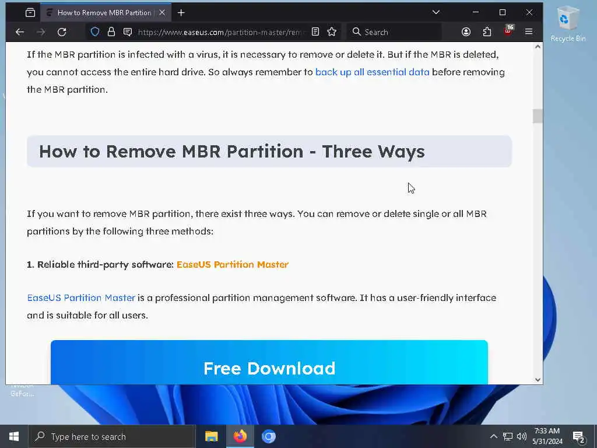Open the Recycle Bin desktop icon

pyautogui.click(x=568, y=24)
